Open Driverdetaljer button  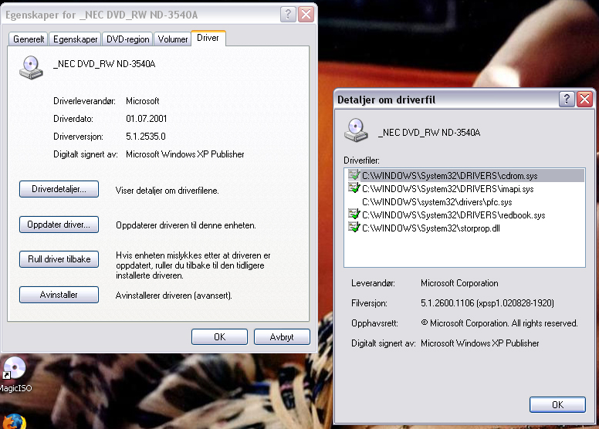click(x=59, y=189)
